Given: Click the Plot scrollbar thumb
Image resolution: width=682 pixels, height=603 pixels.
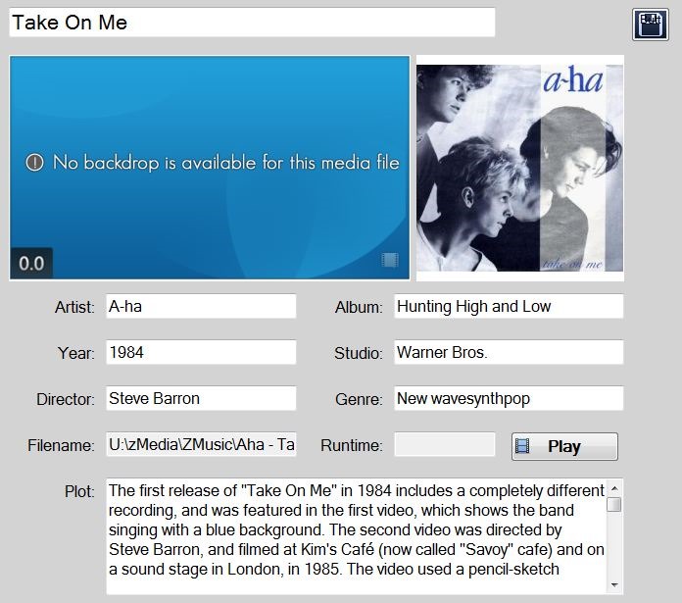Looking at the screenshot, I should click(614, 505).
